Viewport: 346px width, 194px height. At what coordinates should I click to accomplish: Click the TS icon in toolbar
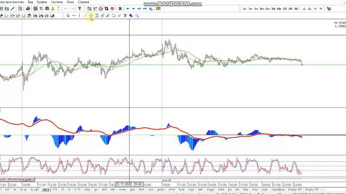[7, 9]
